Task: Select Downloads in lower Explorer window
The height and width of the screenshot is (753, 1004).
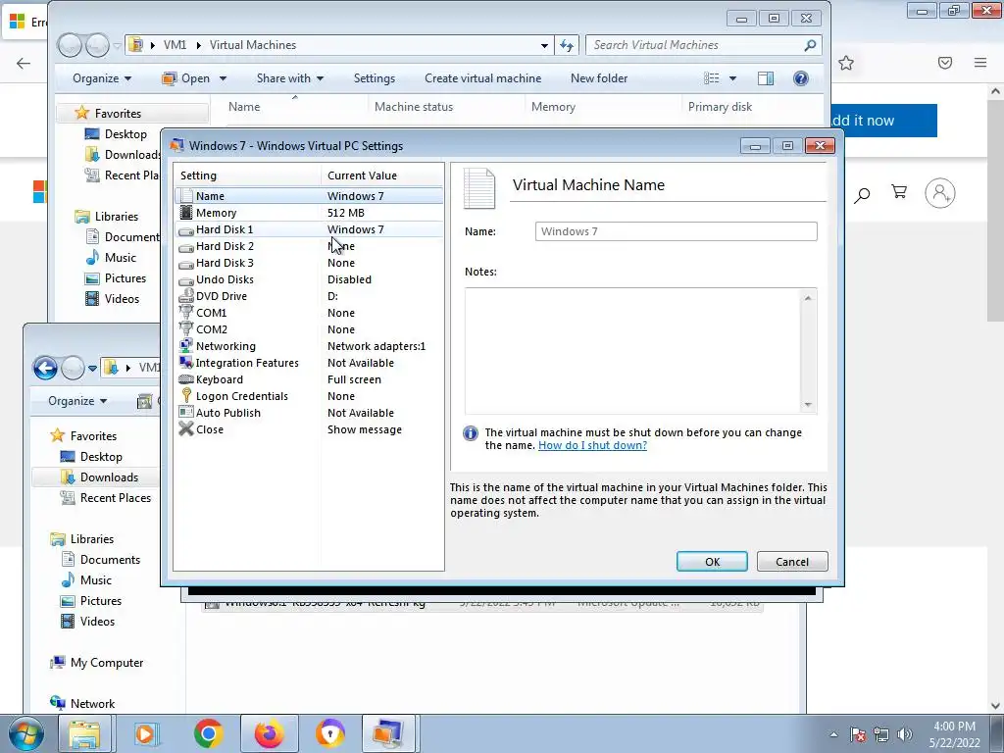Action: 99,477
